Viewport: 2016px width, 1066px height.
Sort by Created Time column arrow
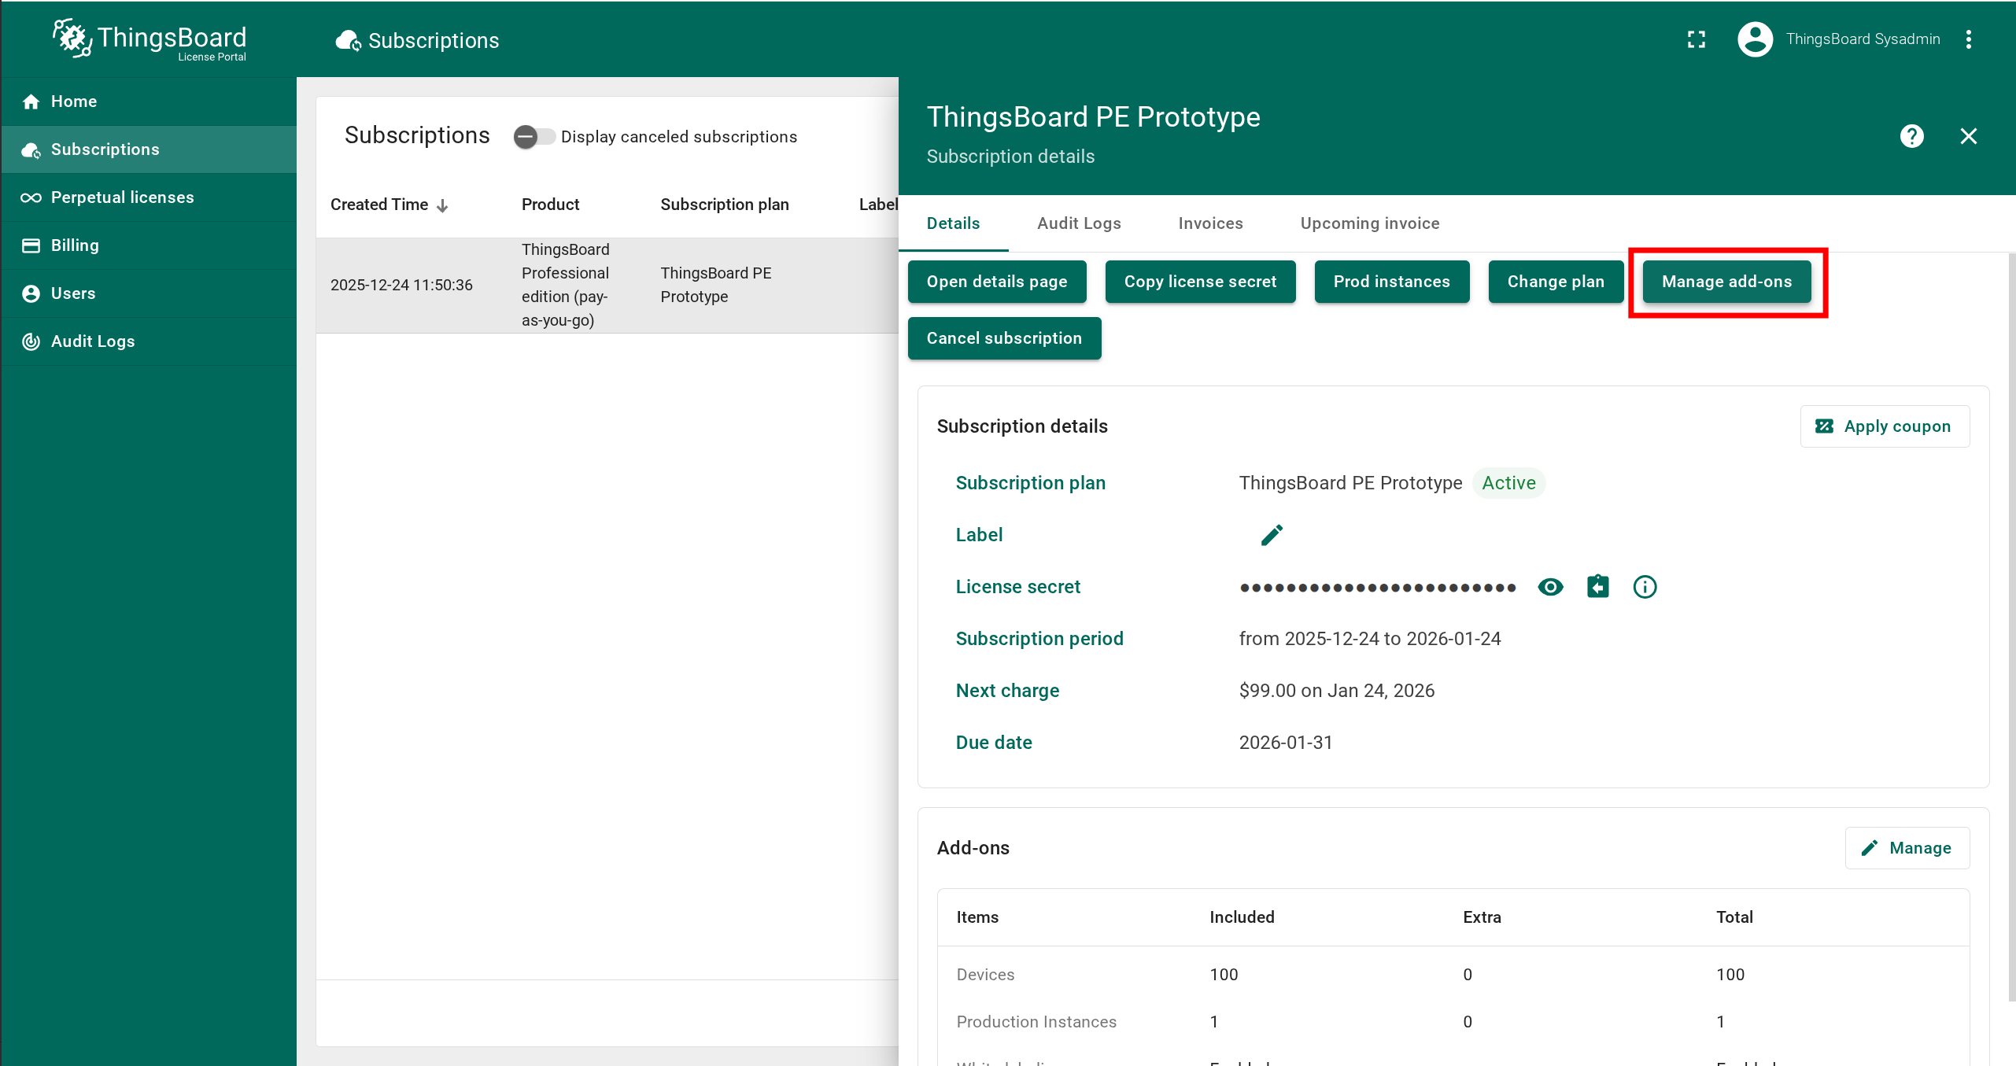click(x=442, y=205)
